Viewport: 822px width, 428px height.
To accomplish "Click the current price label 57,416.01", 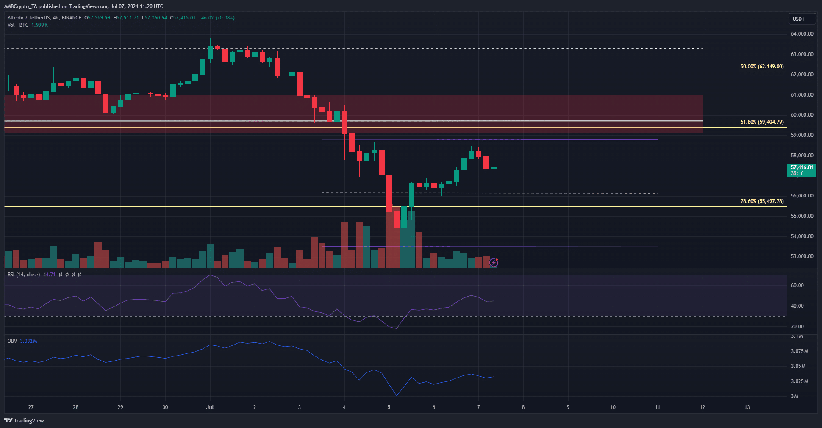I will coord(801,170).
